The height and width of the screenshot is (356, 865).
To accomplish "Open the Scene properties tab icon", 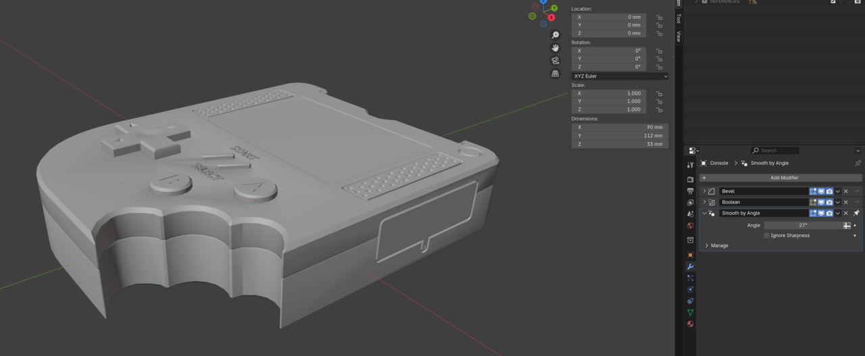I will pyautogui.click(x=690, y=214).
